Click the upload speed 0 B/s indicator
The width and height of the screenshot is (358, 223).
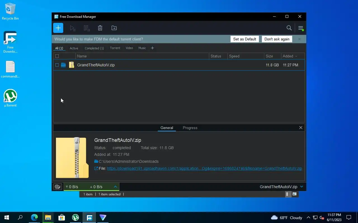point(96,187)
